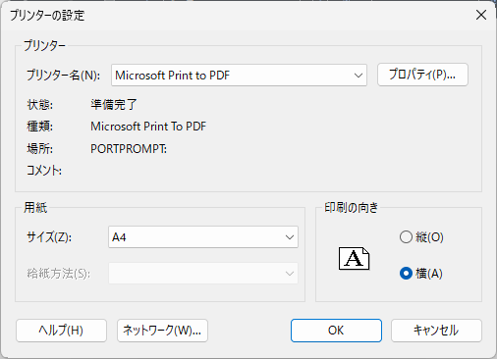The width and height of the screenshot is (497, 359).
Task: Click the Microsoft Print to PDF combo box text
Action: [173, 76]
